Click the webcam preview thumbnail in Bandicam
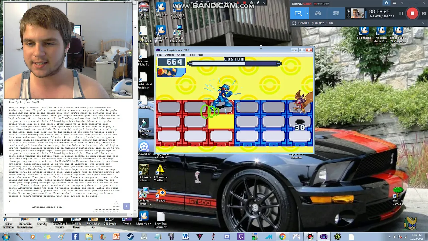The image size is (428, 241). (357, 14)
